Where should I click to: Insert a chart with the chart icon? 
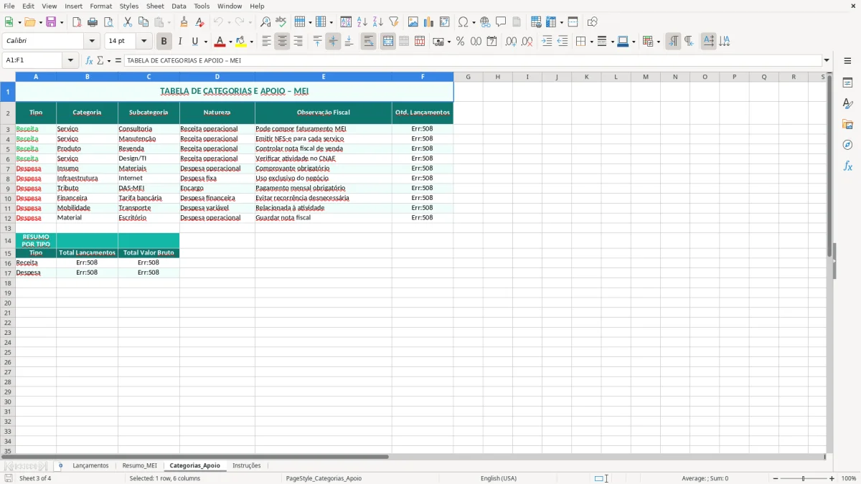click(x=429, y=22)
